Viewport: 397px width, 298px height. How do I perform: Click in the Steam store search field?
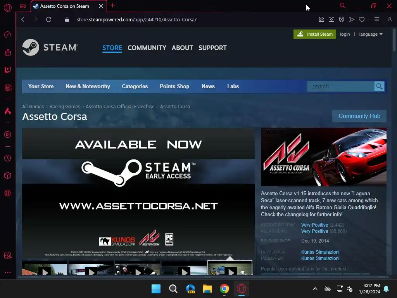point(340,87)
